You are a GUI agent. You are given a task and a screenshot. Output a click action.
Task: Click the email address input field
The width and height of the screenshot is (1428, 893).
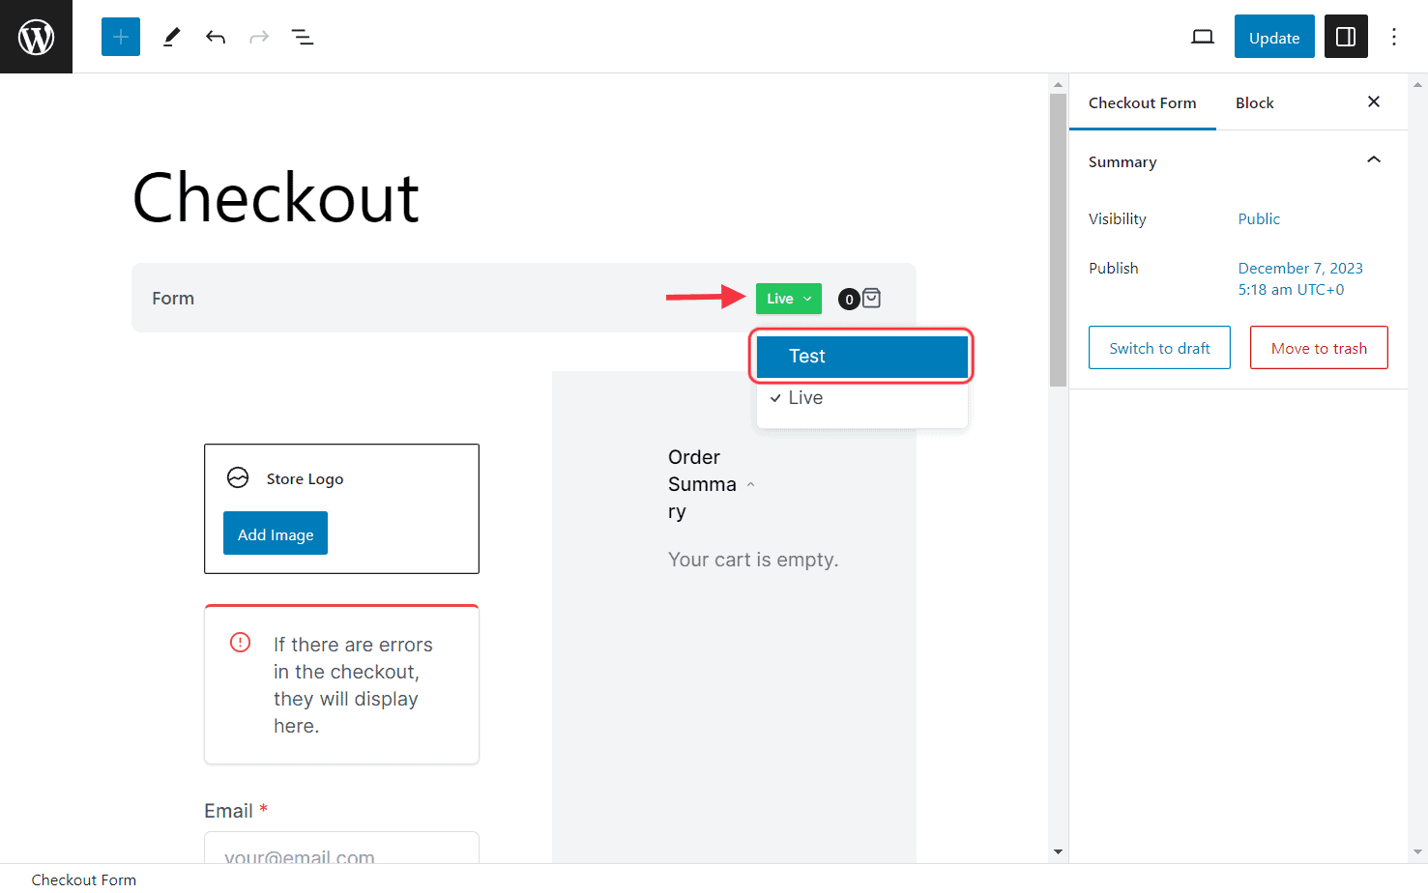pyautogui.click(x=341, y=855)
